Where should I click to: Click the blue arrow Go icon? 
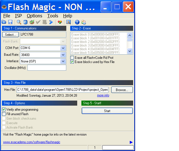pos(51,22)
